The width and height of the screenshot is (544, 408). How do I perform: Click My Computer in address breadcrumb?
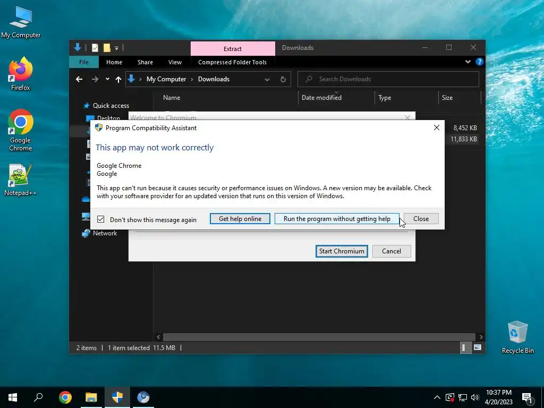166,79
